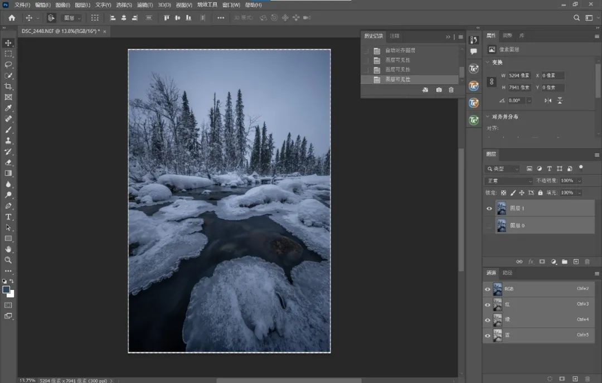Hide 图层 1 using its eye icon
The height and width of the screenshot is (383, 602).
tap(489, 209)
